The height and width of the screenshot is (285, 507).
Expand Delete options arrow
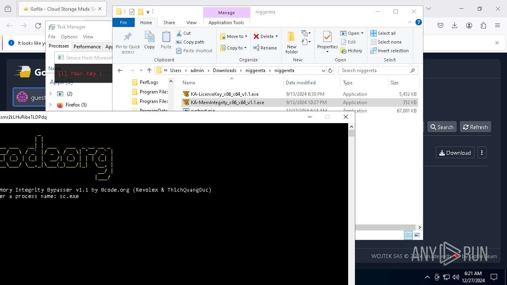click(276, 36)
